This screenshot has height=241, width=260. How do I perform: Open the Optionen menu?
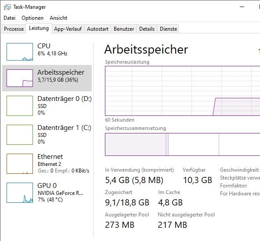tap(32, 18)
